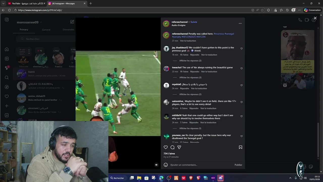The width and height of the screenshot is (323, 182).
Task: Open the Badrik conversation
Action: point(44,74)
